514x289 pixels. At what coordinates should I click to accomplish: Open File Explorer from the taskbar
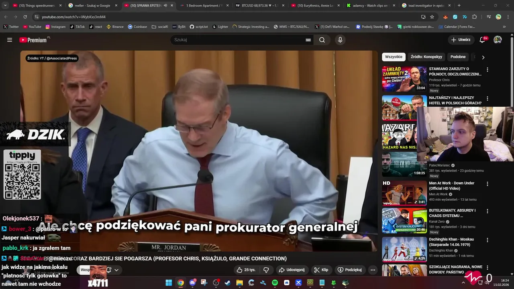(239, 283)
